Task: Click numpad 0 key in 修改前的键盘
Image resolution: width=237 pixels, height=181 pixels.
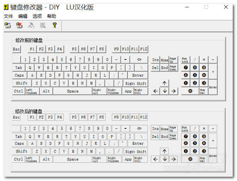Action: [190, 91]
